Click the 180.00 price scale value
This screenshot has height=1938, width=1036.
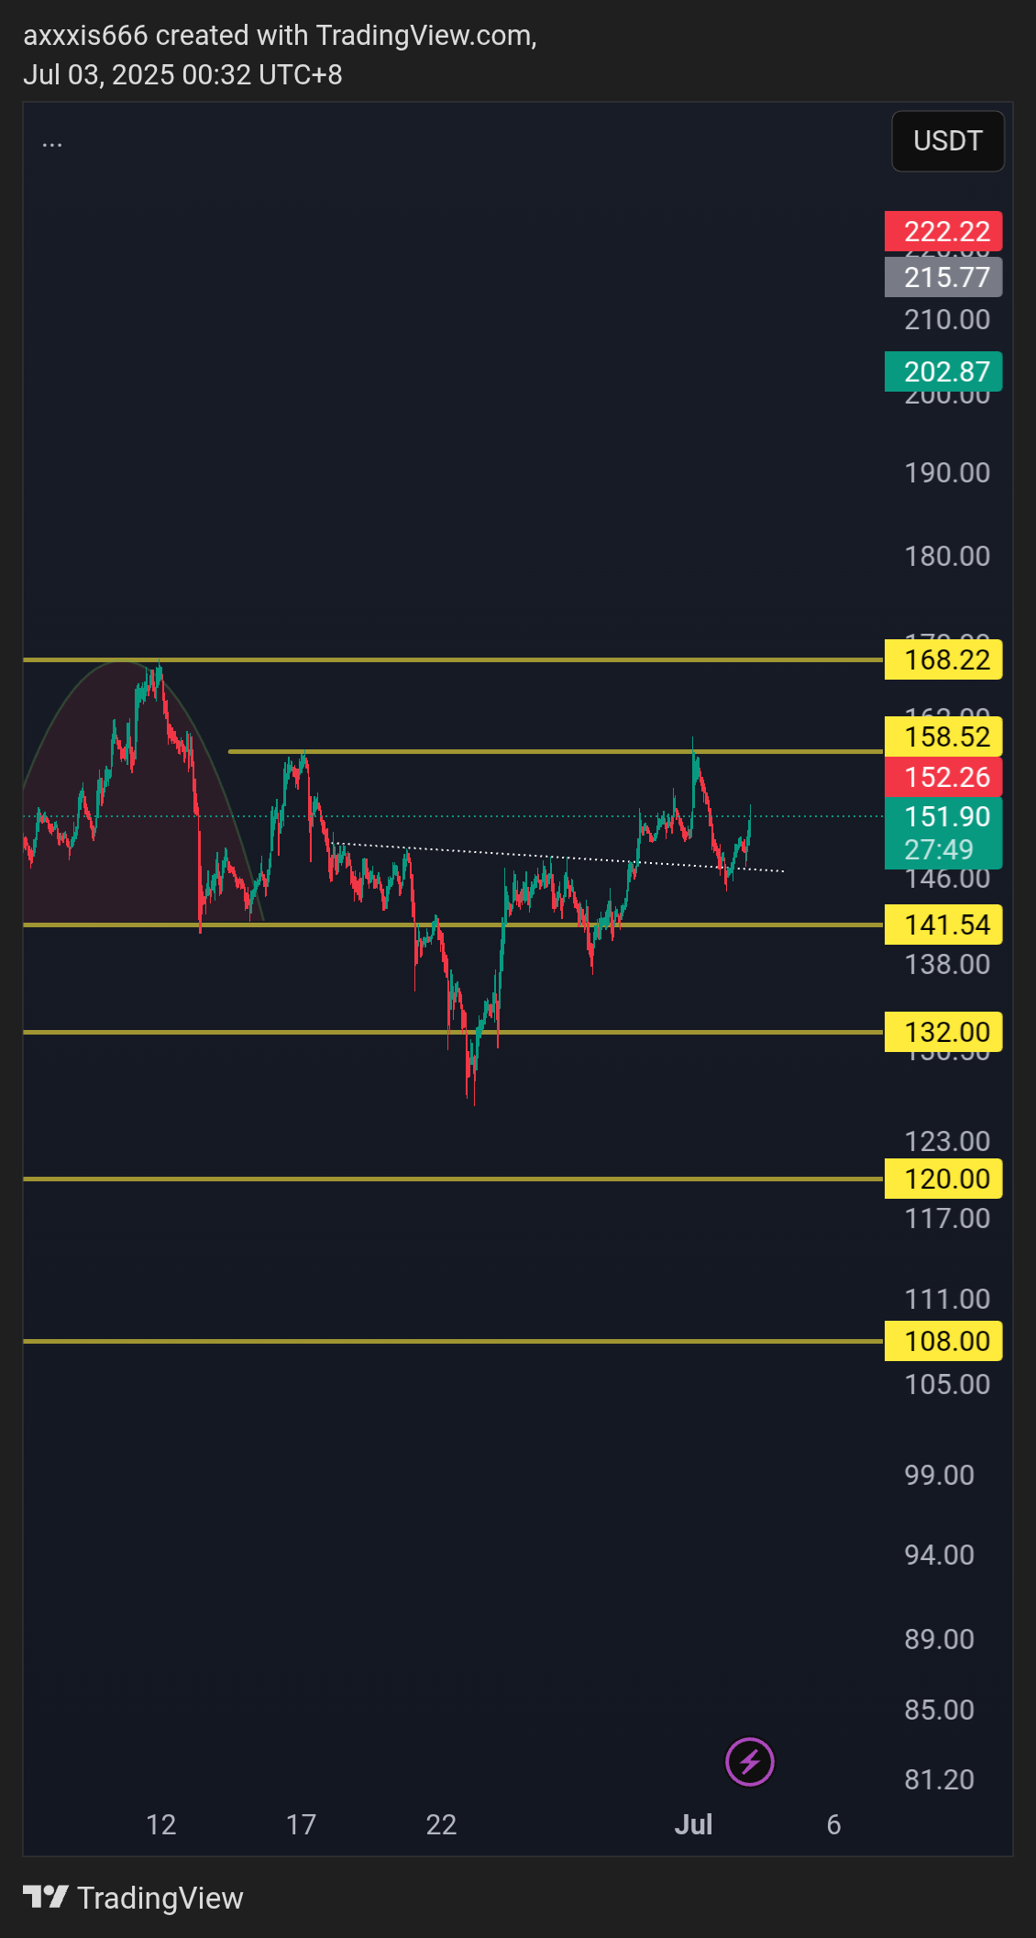[x=947, y=556]
